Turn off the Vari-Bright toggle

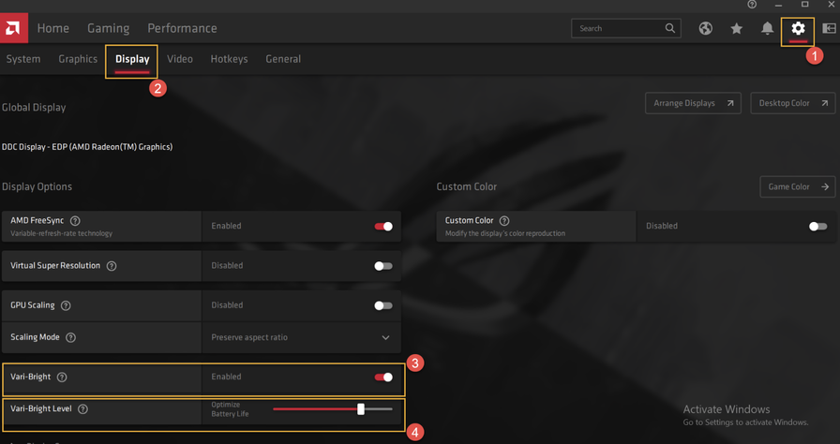pyautogui.click(x=383, y=377)
